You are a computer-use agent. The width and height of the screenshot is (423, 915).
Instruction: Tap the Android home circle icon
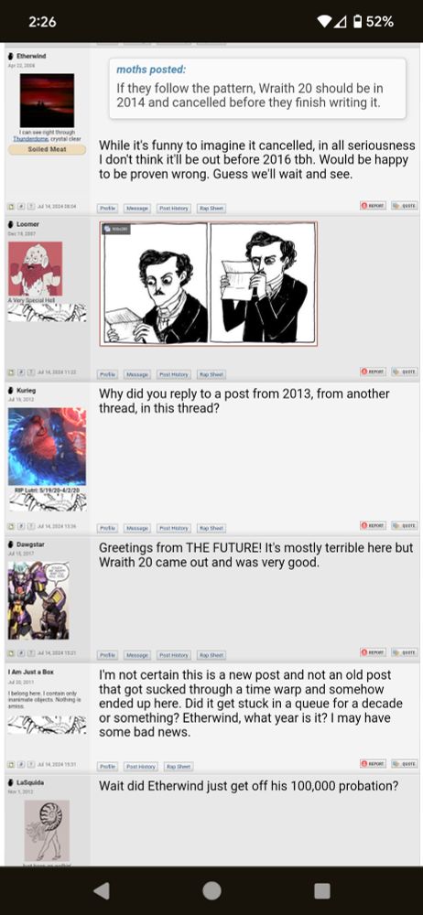(x=211, y=890)
